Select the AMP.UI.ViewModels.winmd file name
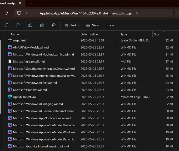This screenshot has height=151, width=179. click(x=31, y=48)
